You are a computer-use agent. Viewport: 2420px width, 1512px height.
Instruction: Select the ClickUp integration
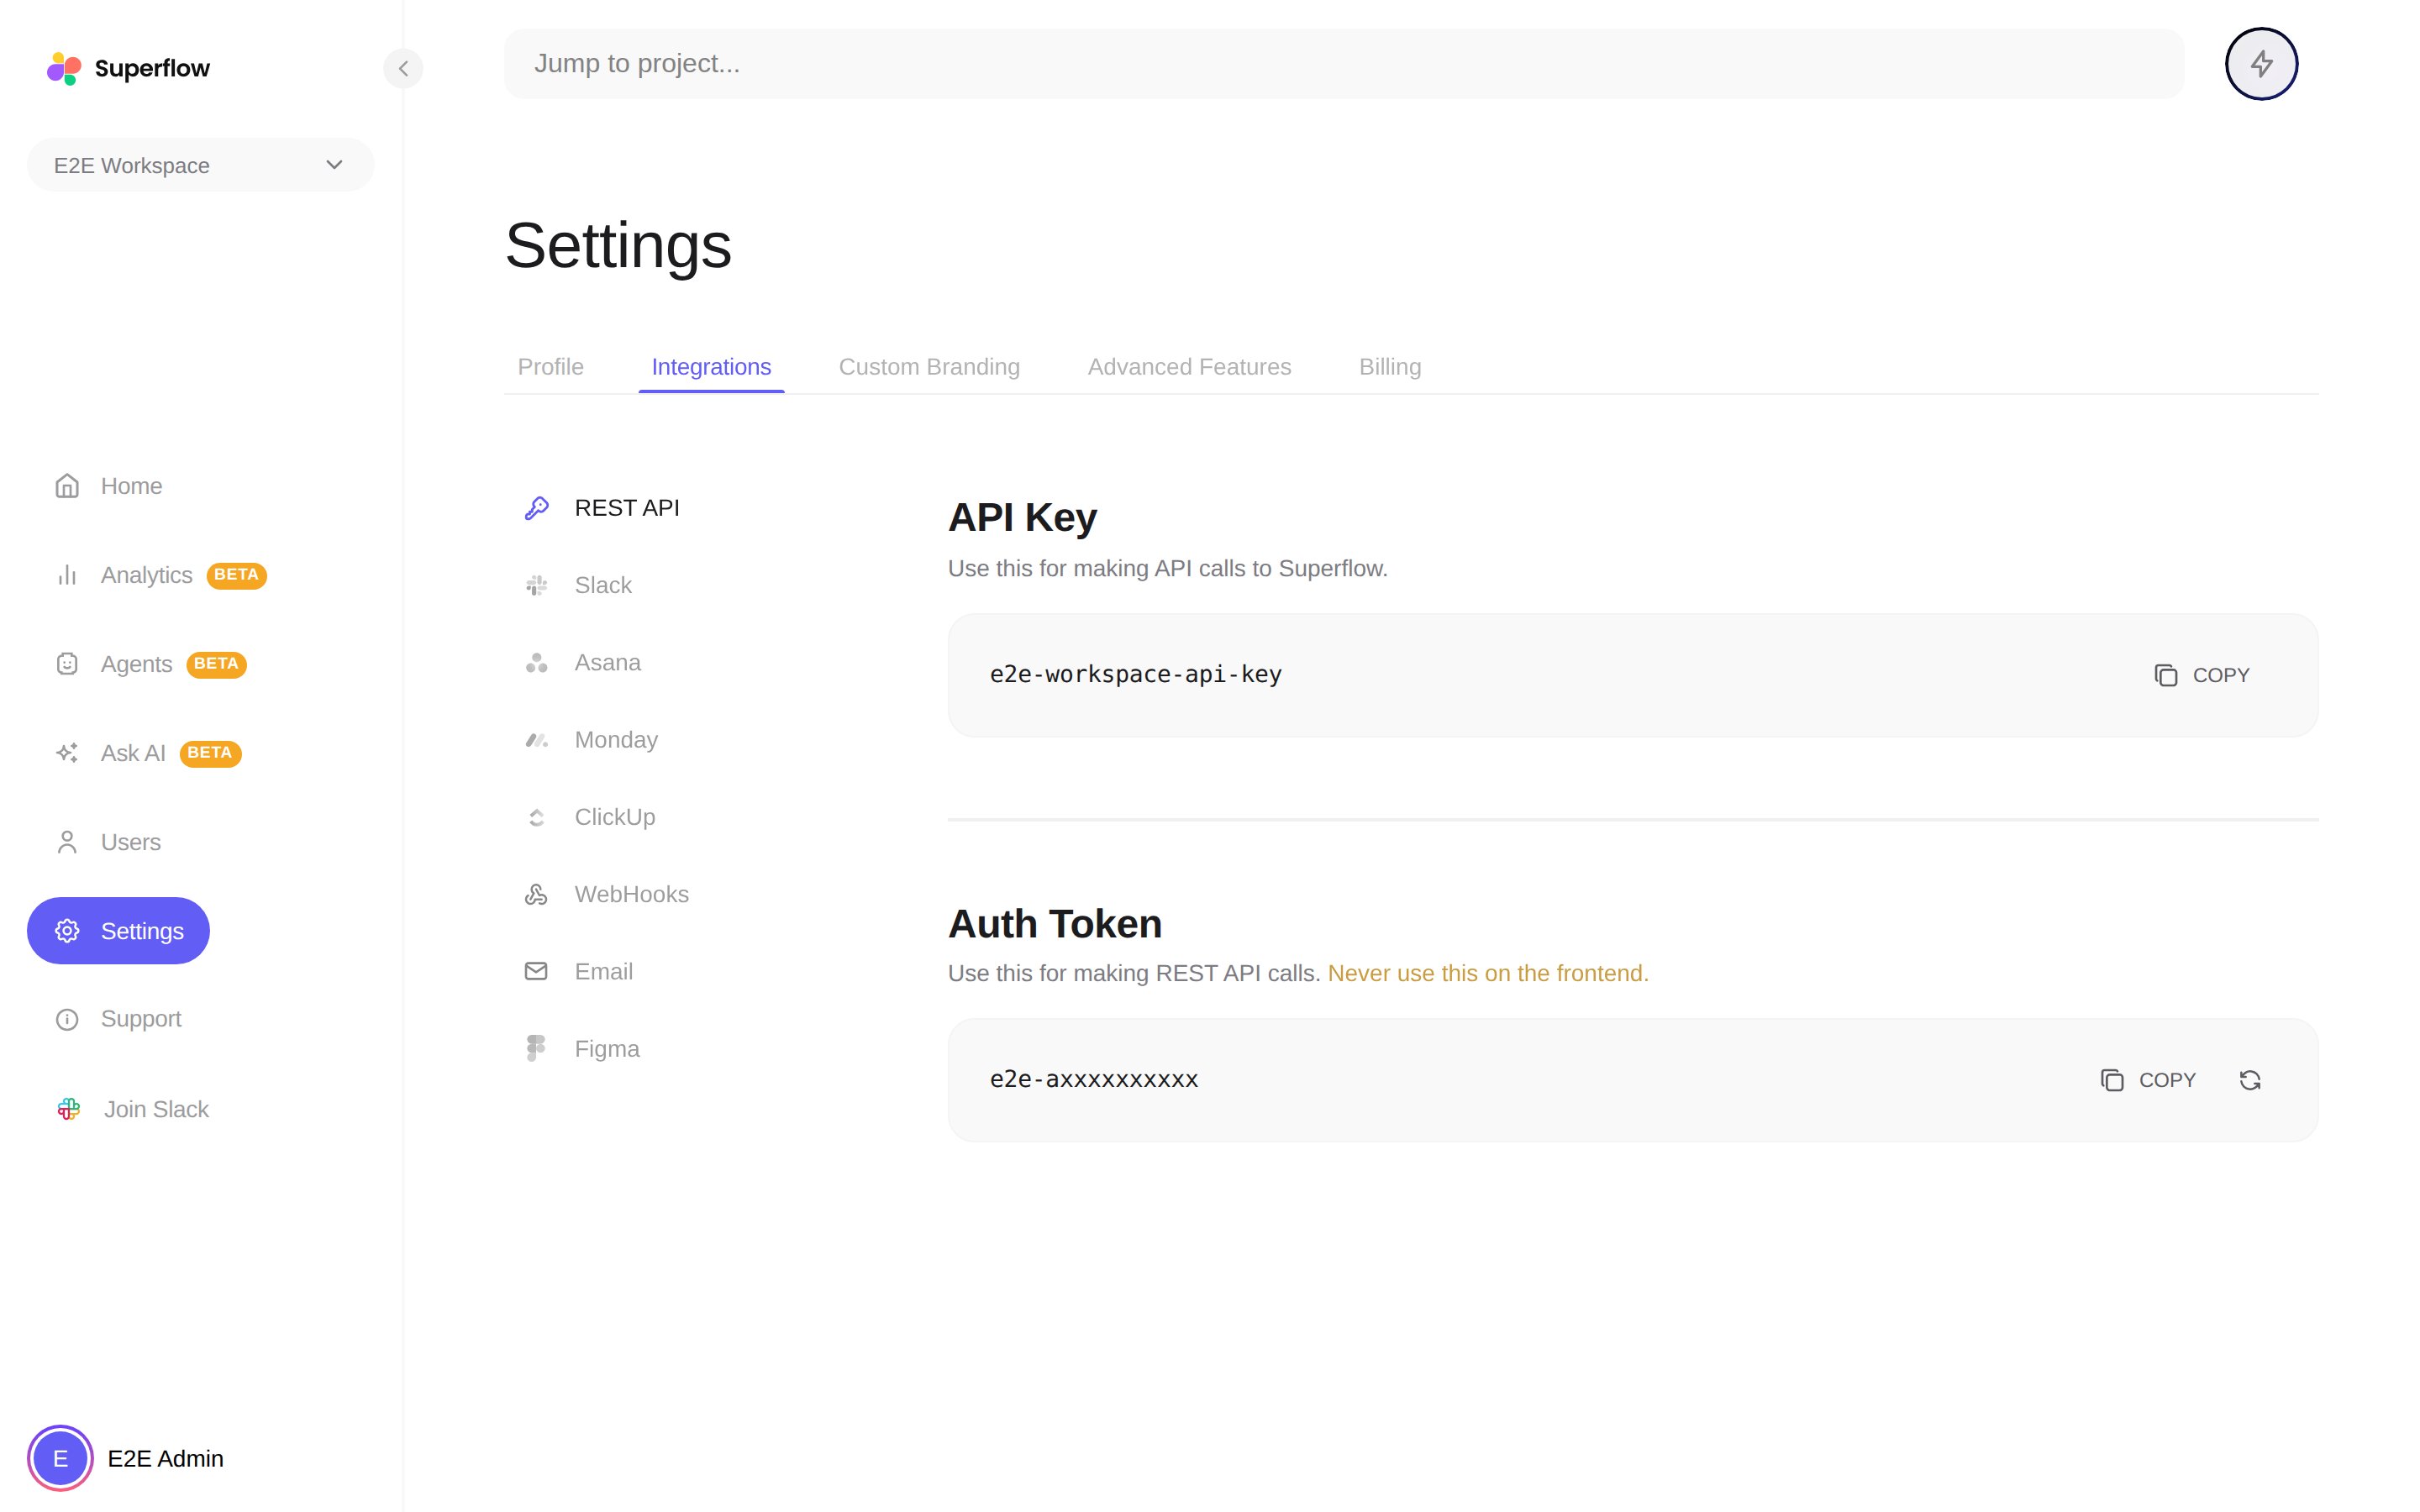click(590, 817)
